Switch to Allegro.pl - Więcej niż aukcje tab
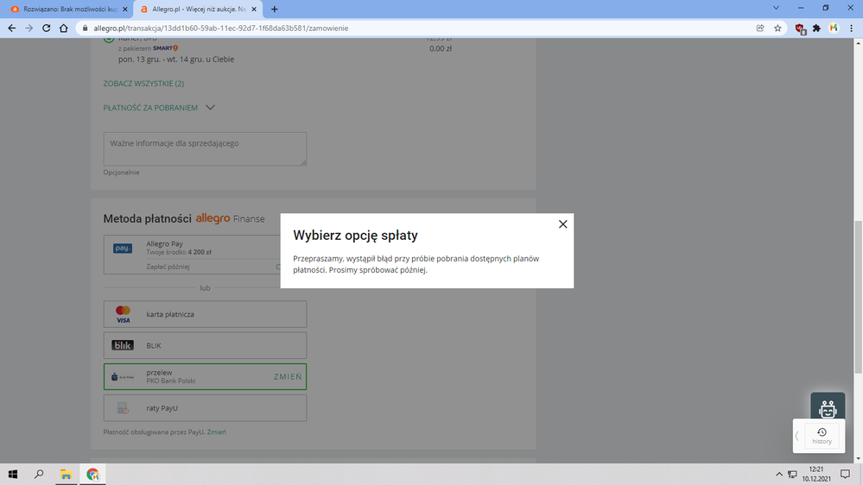Screen dimensions: 863x485 coord(198,9)
